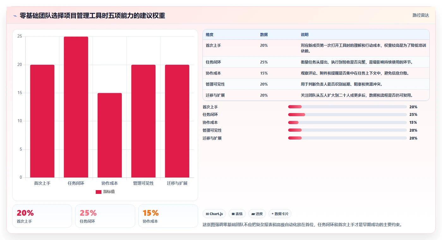The width and height of the screenshot is (442, 240).
Task: Click the 10 tick on the chart y-axis
Action: 20,121
